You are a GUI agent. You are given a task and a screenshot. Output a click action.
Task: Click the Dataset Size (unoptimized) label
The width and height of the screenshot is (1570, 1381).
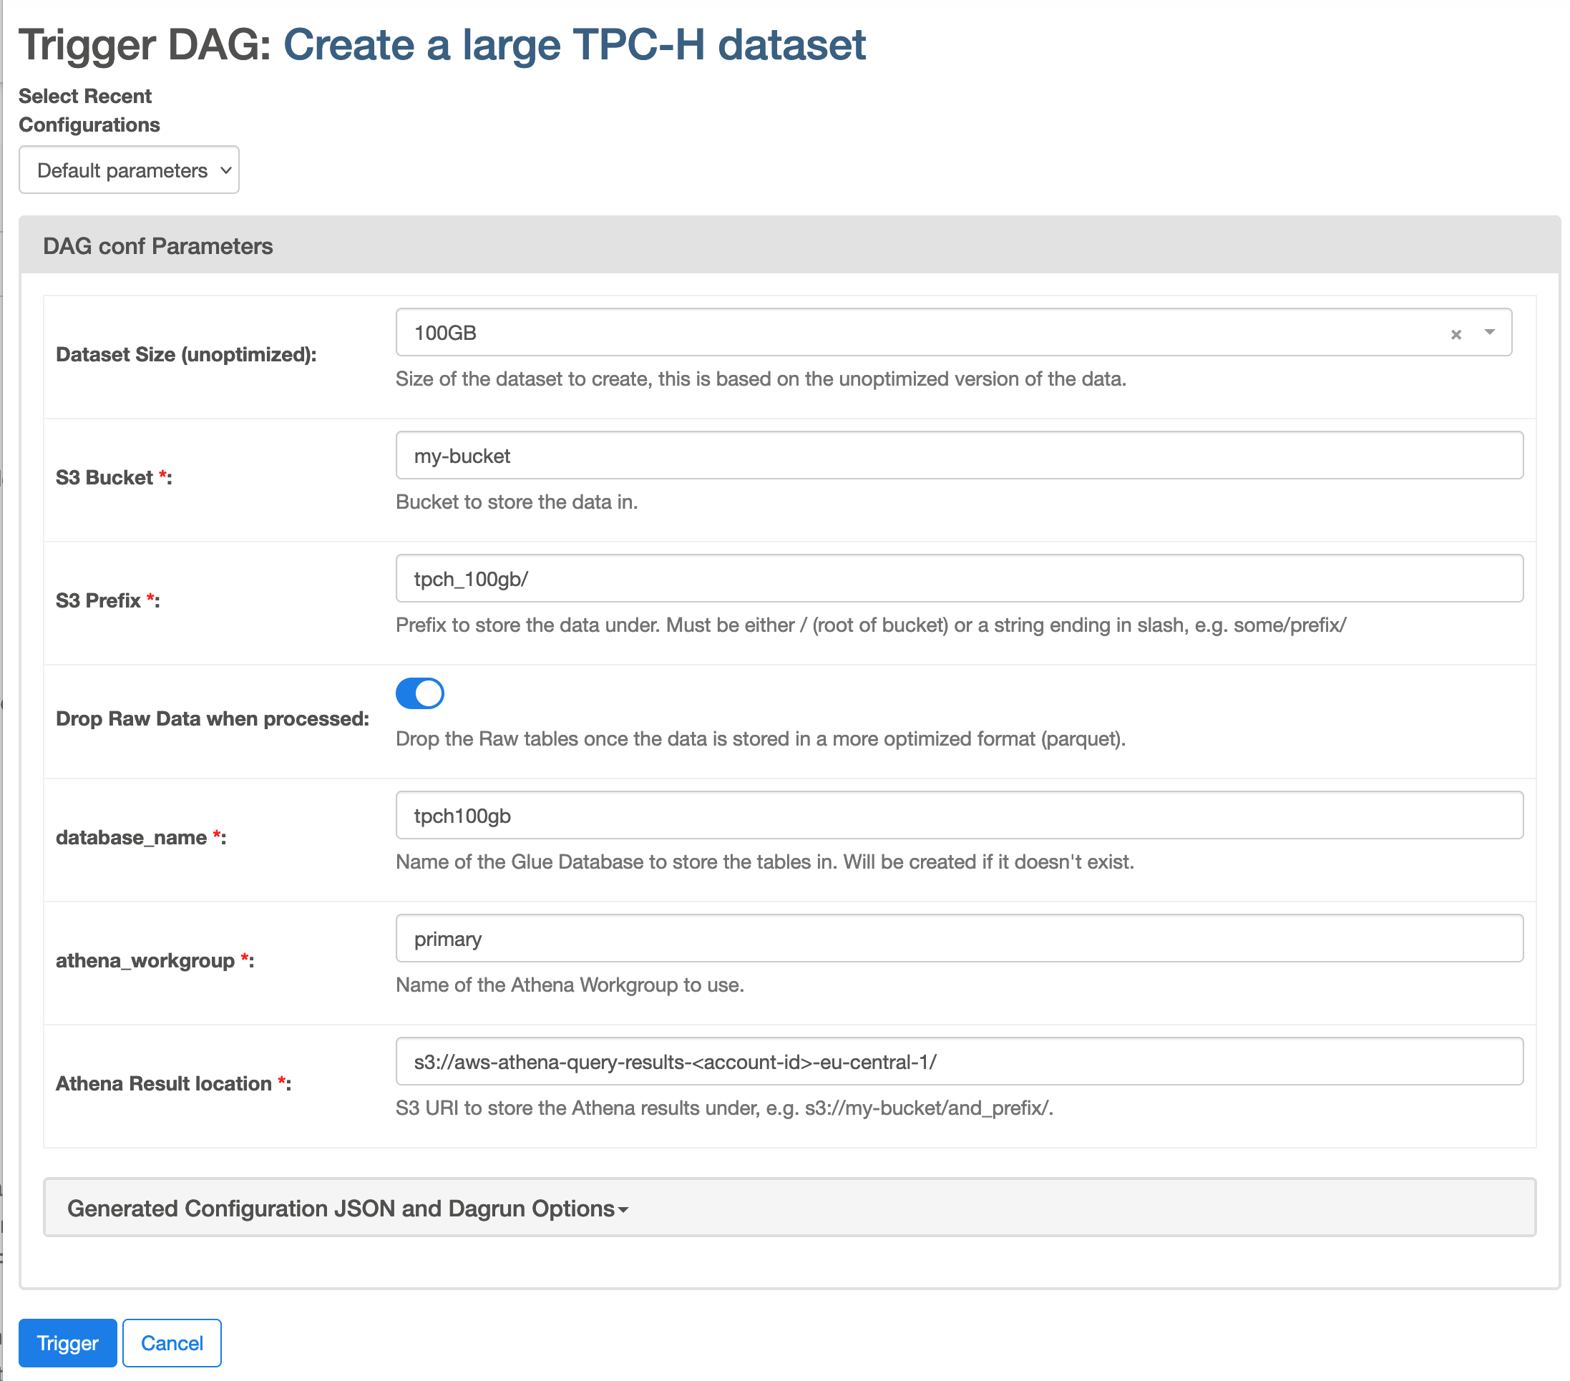[186, 355]
